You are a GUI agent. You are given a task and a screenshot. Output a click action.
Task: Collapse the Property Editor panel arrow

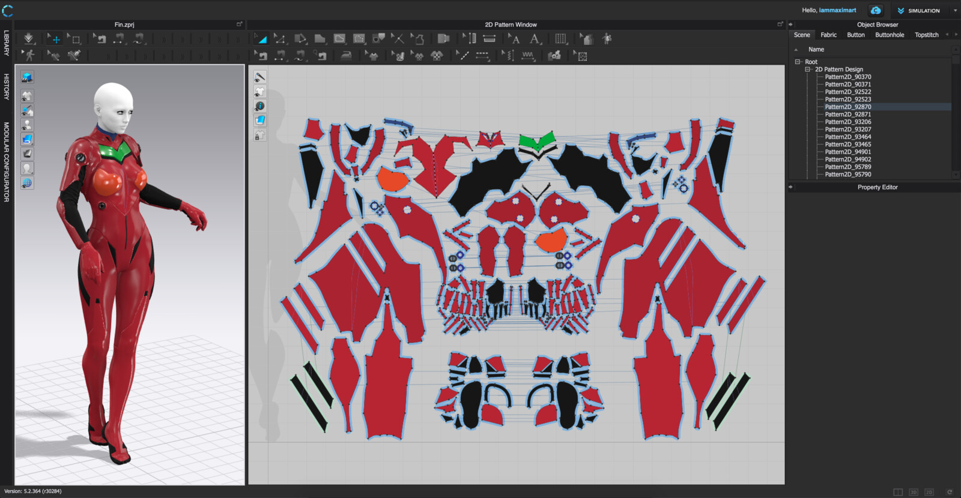(790, 187)
